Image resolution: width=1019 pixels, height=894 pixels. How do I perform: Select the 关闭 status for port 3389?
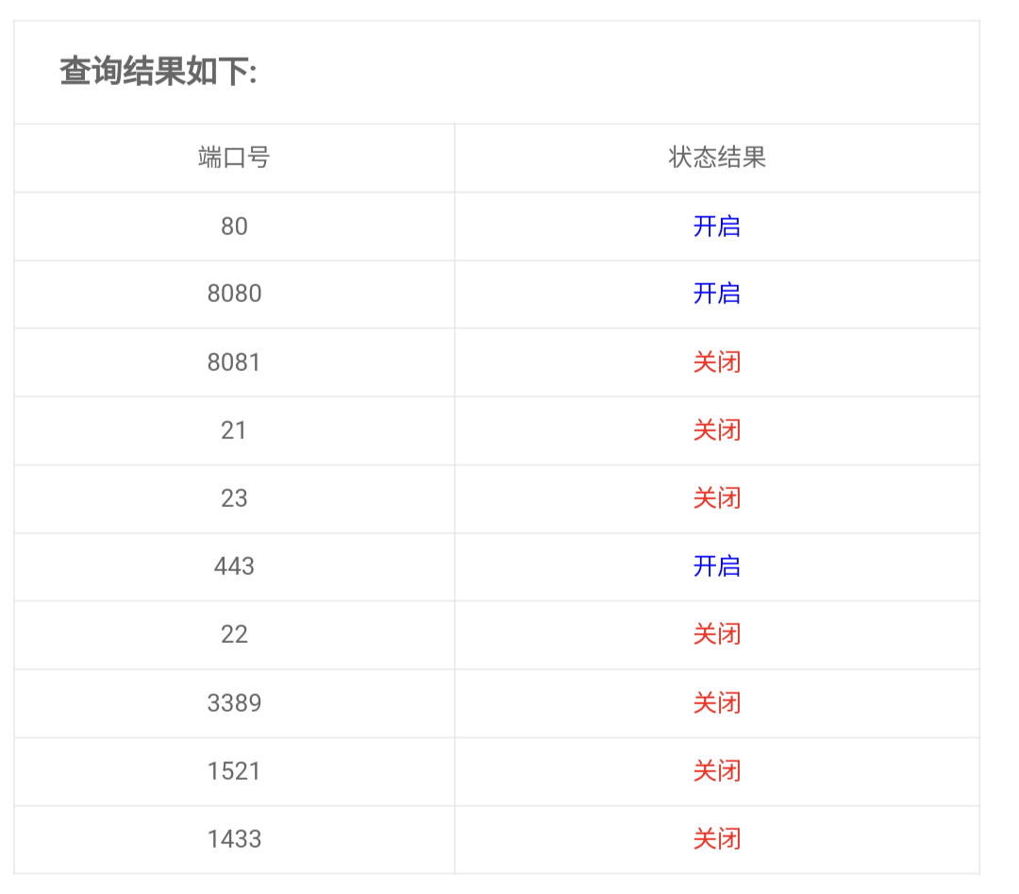[x=717, y=703]
